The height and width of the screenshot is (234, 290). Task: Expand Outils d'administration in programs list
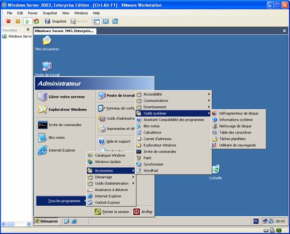coord(111,183)
